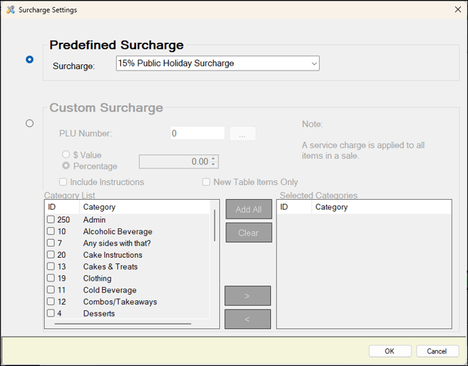This screenshot has height=366, width=468.
Task: Check the Cake Instructions category checkbox
Action: coord(51,254)
